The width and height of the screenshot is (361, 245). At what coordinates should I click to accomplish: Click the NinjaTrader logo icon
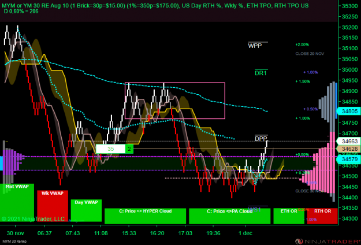(x=300, y=241)
